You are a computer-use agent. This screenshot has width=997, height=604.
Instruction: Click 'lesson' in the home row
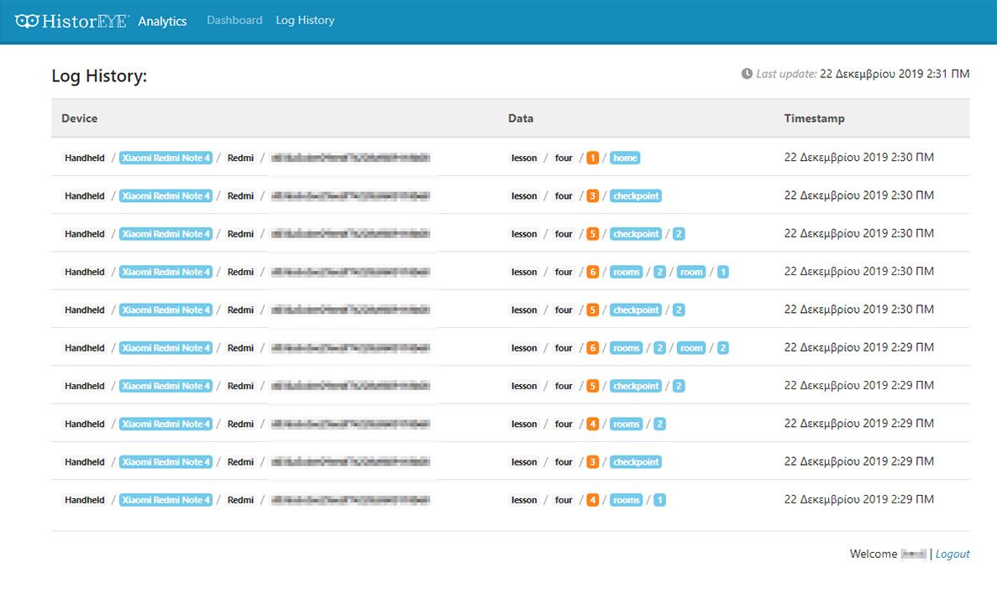pyautogui.click(x=524, y=158)
